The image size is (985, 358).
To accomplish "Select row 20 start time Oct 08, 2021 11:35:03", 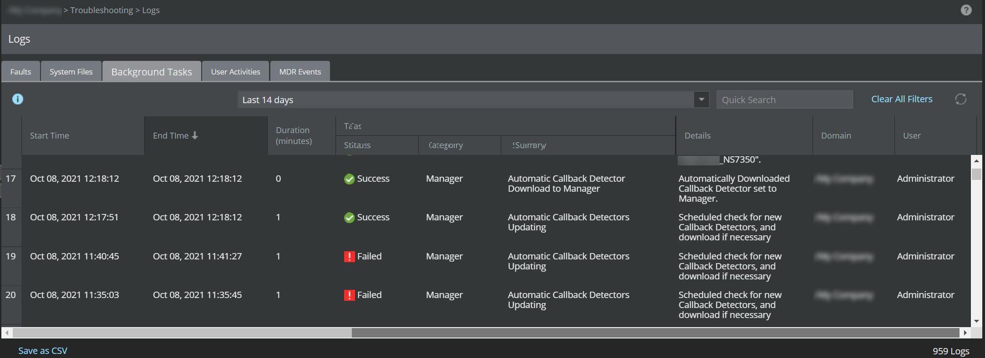I will tap(74, 295).
